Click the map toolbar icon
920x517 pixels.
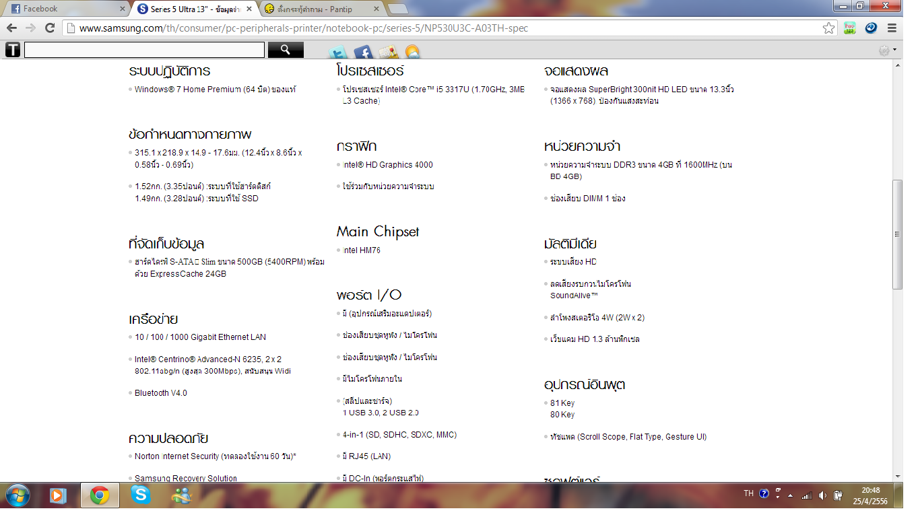tap(387, 53)
